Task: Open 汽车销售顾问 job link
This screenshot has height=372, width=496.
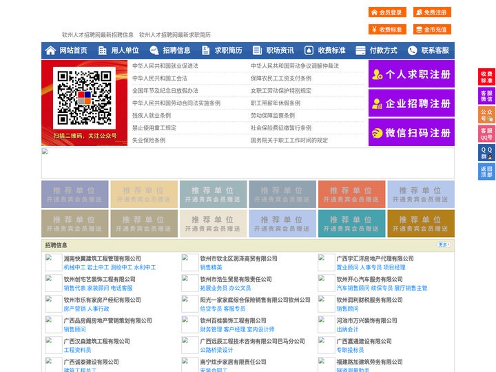Action: click(x=353, y=288)
